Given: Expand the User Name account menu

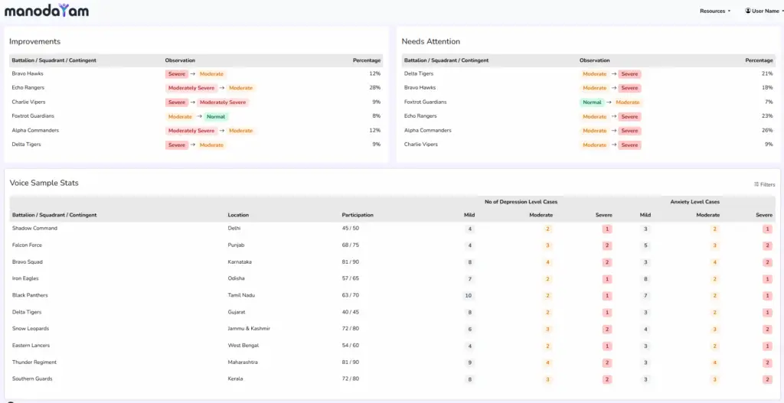Looking at the screenshot, I should click(766, 11).
